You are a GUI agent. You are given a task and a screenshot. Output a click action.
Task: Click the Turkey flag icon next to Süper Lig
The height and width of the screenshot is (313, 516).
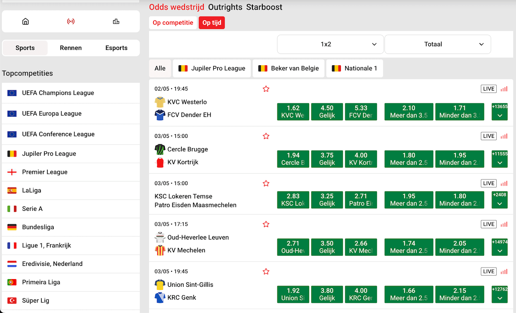[x=12, y=300]
